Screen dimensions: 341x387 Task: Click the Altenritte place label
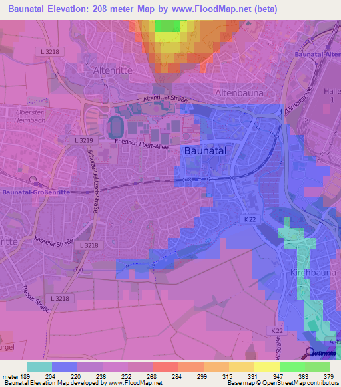pos(113,70)
